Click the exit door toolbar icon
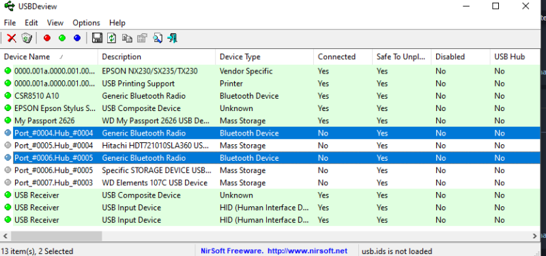 (173, 38)
